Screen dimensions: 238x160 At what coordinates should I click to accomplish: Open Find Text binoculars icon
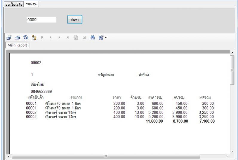pos(93,37)
